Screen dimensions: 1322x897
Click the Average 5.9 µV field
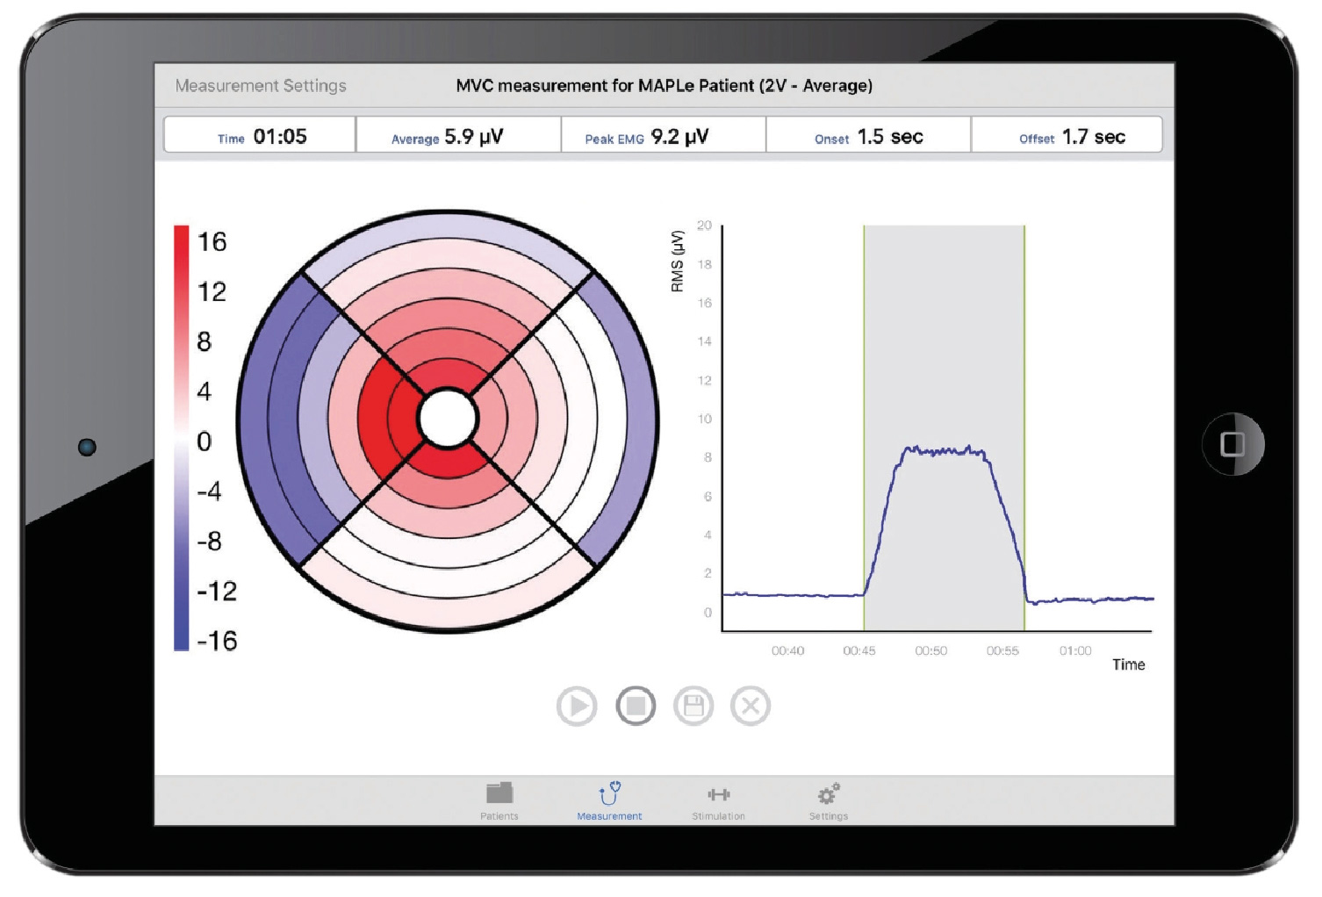tap(457, 136)
